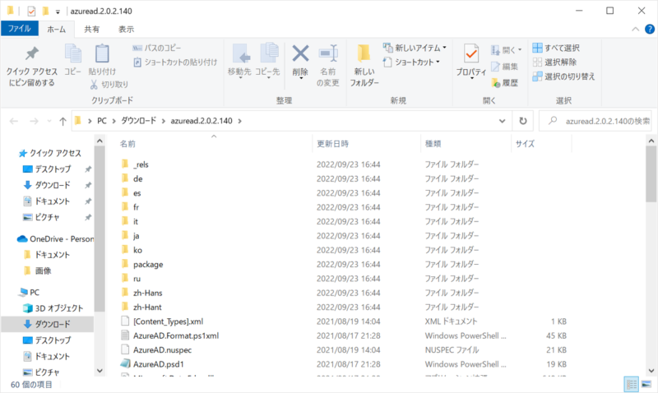Screen dimensions: 658x393
Task: Select ダウンロード in the breadcrumb path
Action: click(139, 121)
